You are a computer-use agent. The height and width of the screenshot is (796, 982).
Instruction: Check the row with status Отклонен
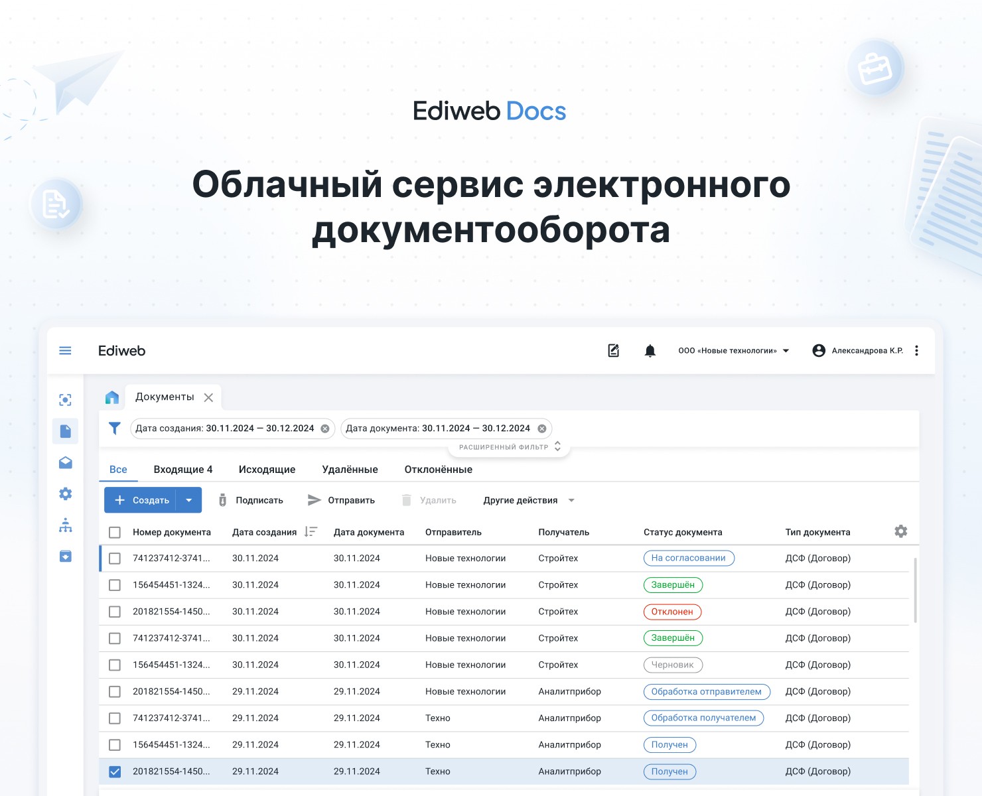[x=115, y=612]
